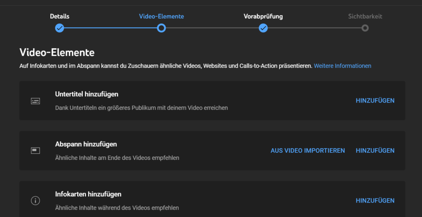This screenshot has height=217, width=422.
Task: Click the large Video-Elemente page heading
Action: click(57, 52)
